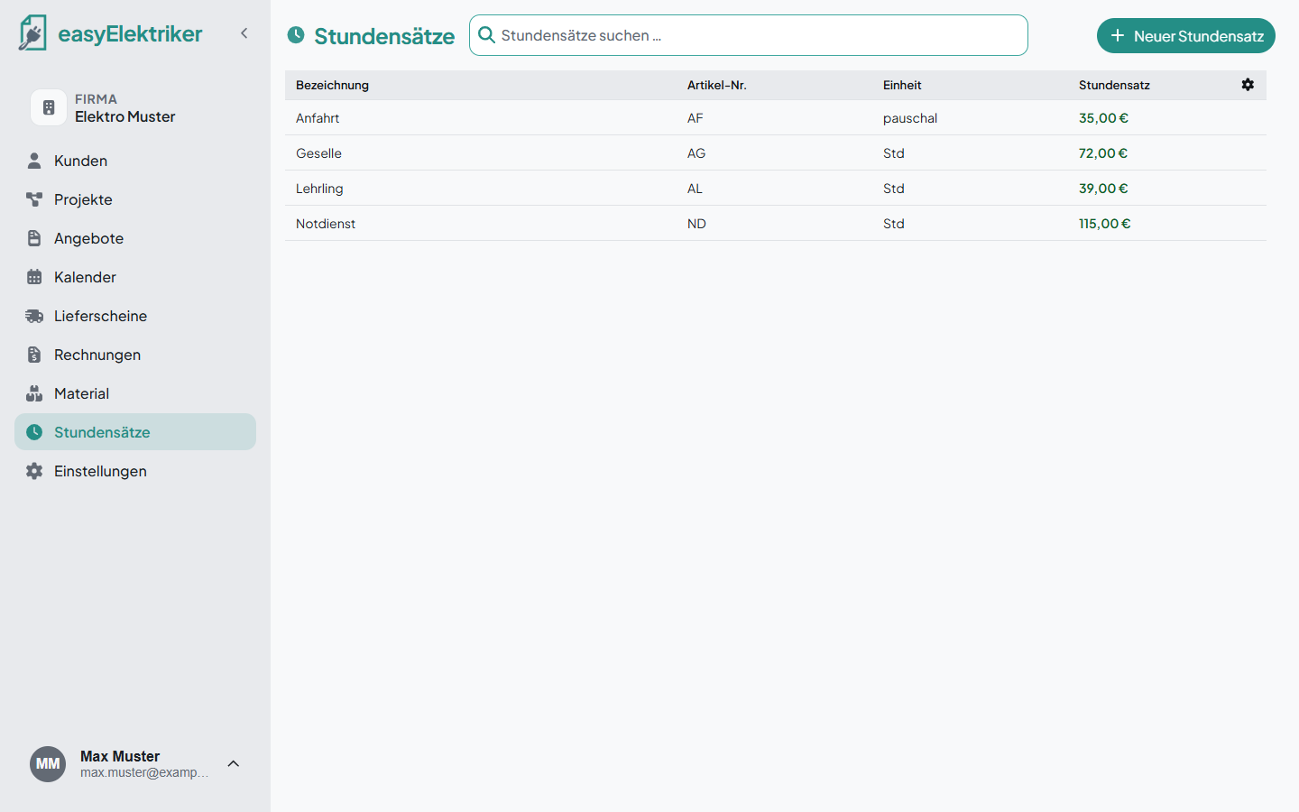
Task: Click the search magnifier icon
Action: click(486, 35)
